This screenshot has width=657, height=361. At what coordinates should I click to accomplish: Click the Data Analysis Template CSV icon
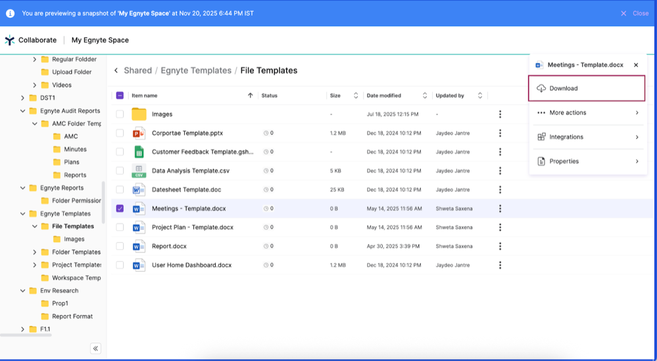tap(139, 171)
